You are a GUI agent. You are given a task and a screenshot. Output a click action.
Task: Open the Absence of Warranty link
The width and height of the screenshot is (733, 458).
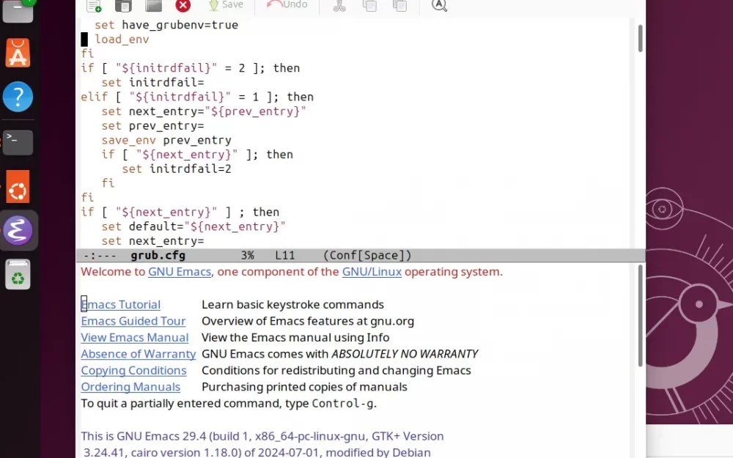[x=139, y=354]
